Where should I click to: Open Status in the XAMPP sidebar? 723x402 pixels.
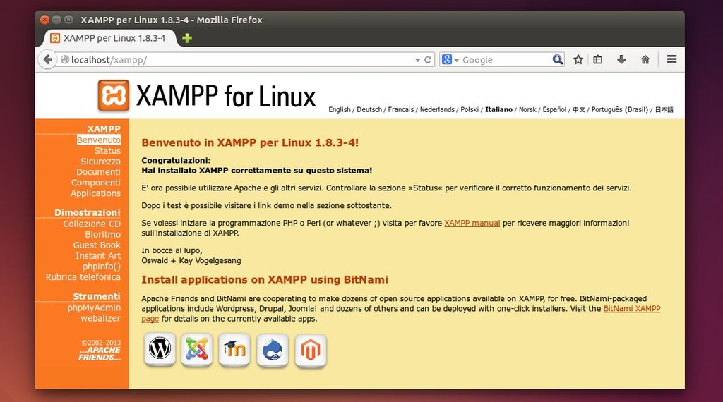click(107, 151)
